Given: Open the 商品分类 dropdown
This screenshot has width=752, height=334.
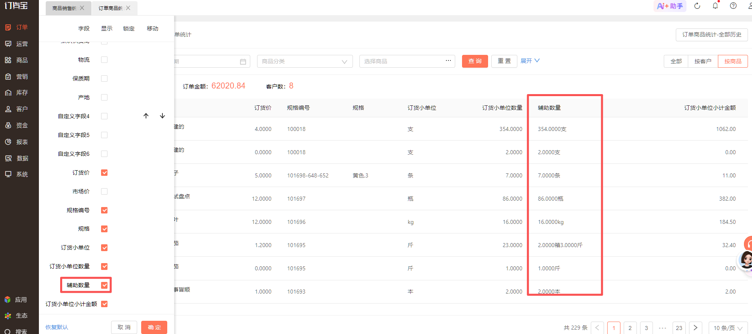Looking at the screenshot, I should [x=305, y=61].
